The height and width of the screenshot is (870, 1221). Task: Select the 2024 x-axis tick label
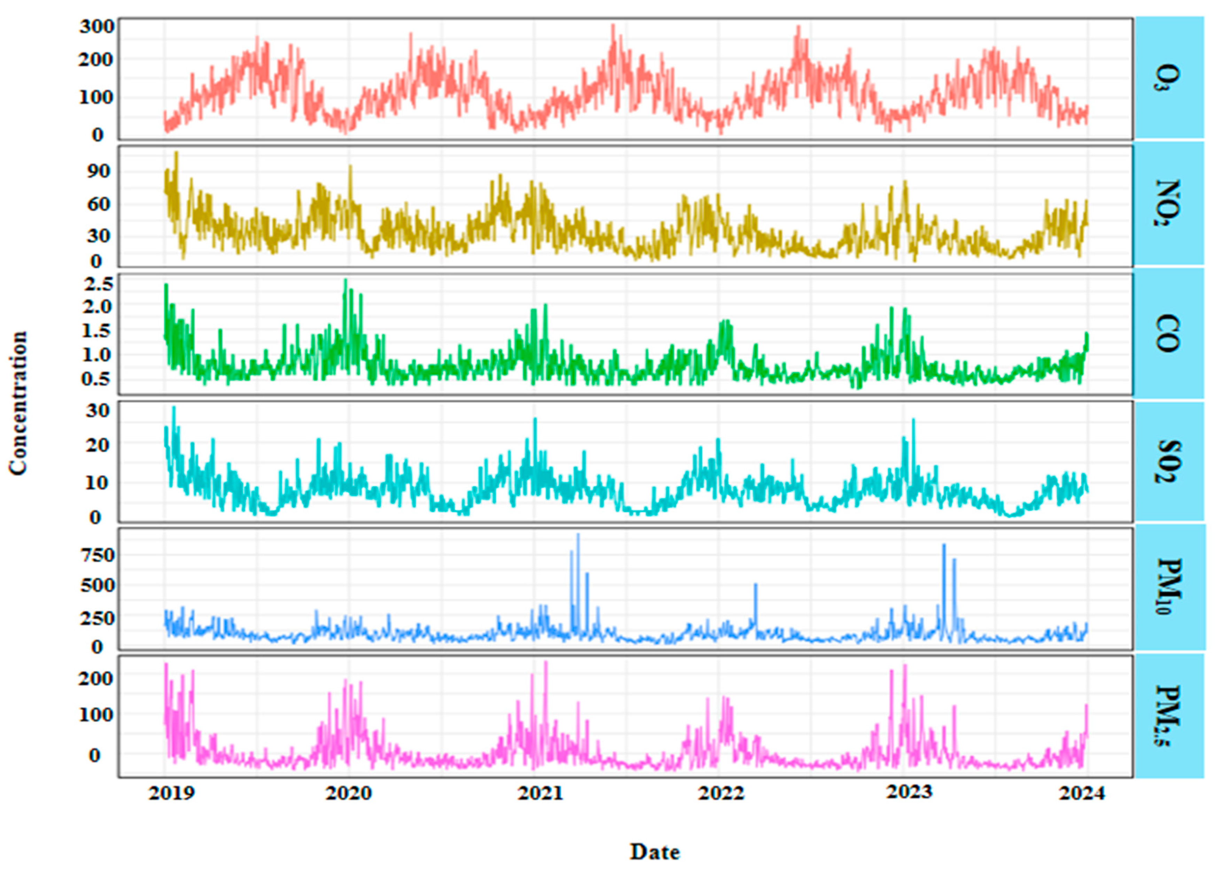coord(1082,793)
